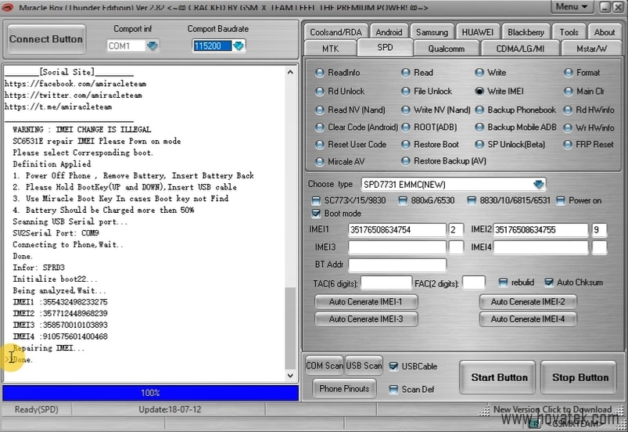Viewport: 628px width, 432px height.
Task: Select the SPD tab
Action: pyautogui.click(x=385, y=47)
